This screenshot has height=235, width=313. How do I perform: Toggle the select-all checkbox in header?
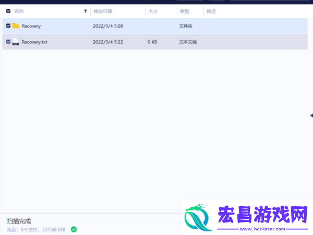[x=8, y=11]
